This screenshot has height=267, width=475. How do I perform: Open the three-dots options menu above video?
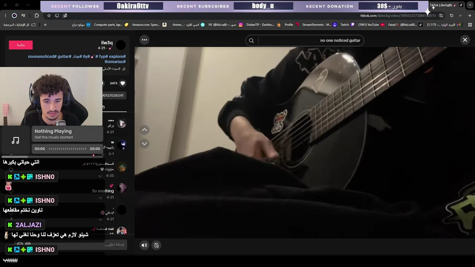(x=144, y=40)
